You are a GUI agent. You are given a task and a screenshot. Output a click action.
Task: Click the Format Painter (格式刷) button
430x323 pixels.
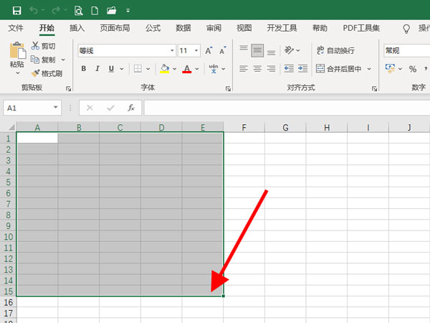[47, 73]
